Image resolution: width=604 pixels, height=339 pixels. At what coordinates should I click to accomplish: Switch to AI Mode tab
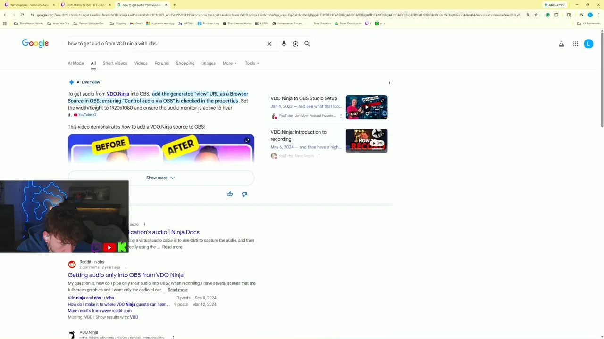click(75, 63)
